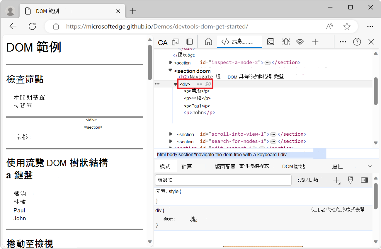The height and width of the screenshot is (249, 381).
Task: Click the 使用者代理程序樣式表單 label
Action: 338,210
